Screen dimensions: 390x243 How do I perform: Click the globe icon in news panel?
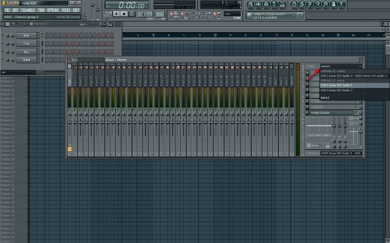point(249,16)
